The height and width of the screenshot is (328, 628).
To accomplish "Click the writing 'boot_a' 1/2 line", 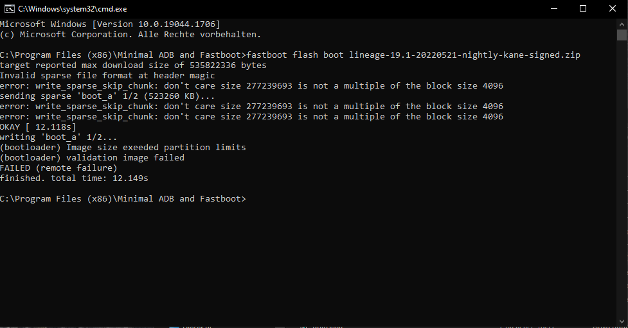I will coord(58,137).
